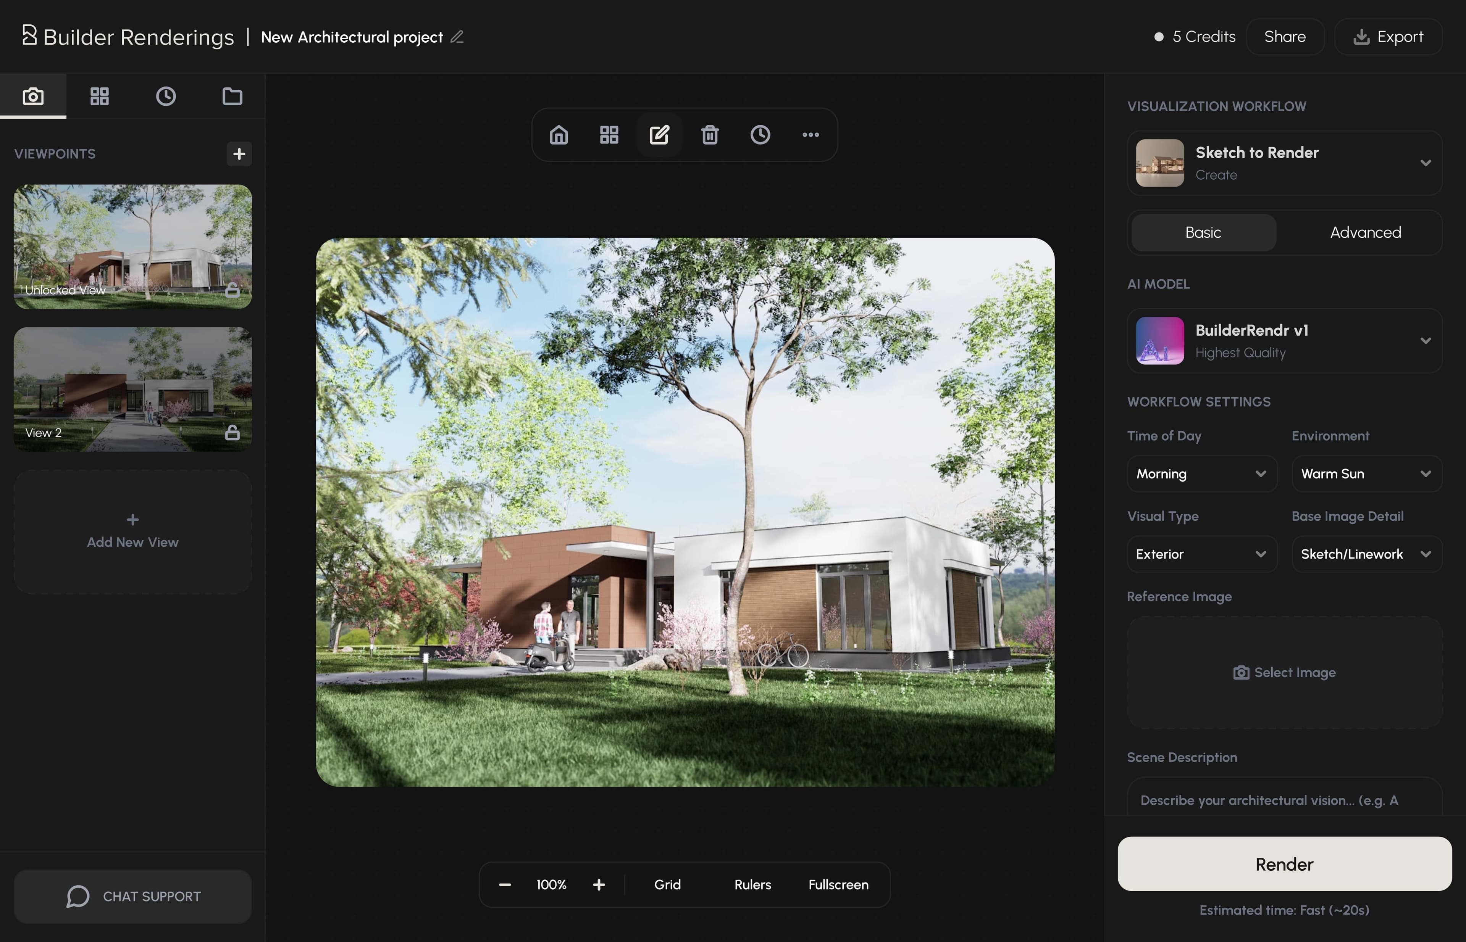
Task: Switch to Basic settings mode
Action: pos(1203,232)
